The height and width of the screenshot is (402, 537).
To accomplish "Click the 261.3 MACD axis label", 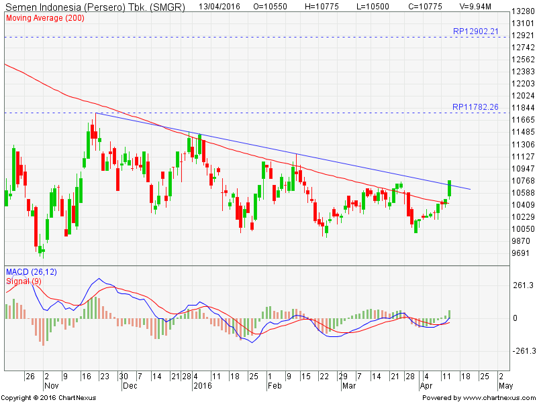I will coord(524,285).
